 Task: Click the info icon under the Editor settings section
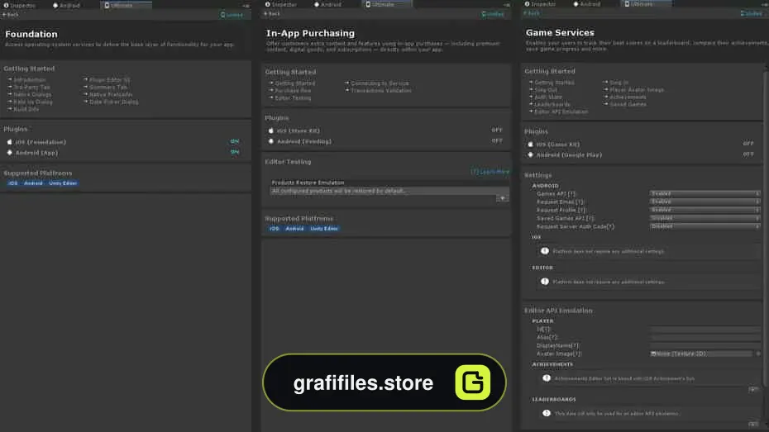pos(545,282)
